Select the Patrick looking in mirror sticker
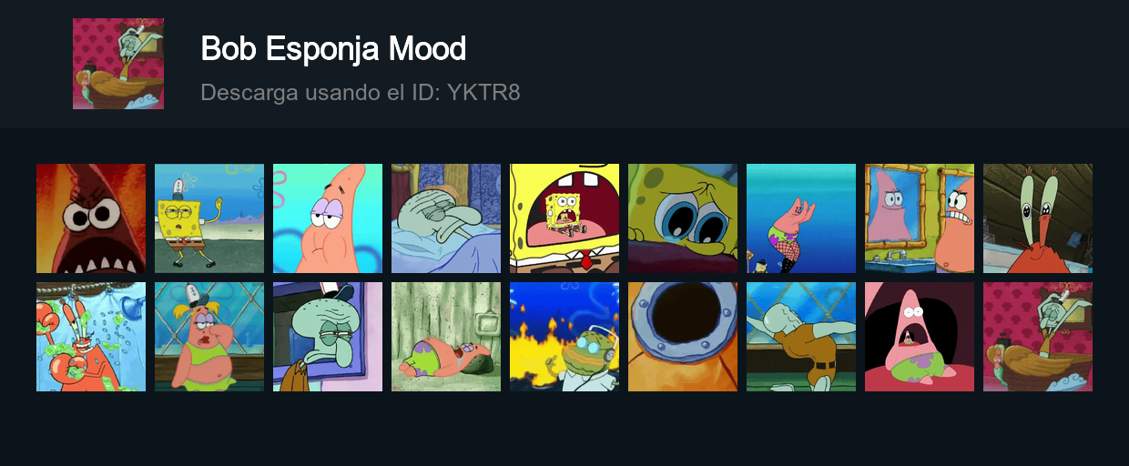Screen dimensions: 1129x466 [x=920, y=218]
